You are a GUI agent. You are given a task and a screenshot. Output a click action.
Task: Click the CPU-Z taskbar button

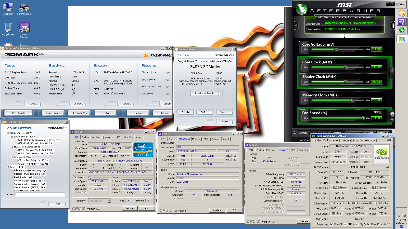click(402, 22)
